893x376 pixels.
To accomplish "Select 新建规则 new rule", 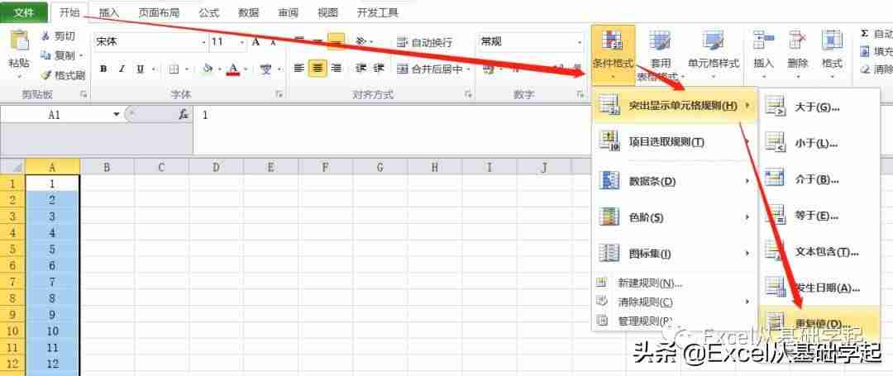I will (x=675, y=283).
